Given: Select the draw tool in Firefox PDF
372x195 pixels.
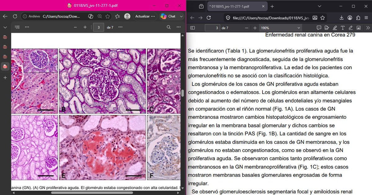Looking at the screenshot, I should pos(351,28).
